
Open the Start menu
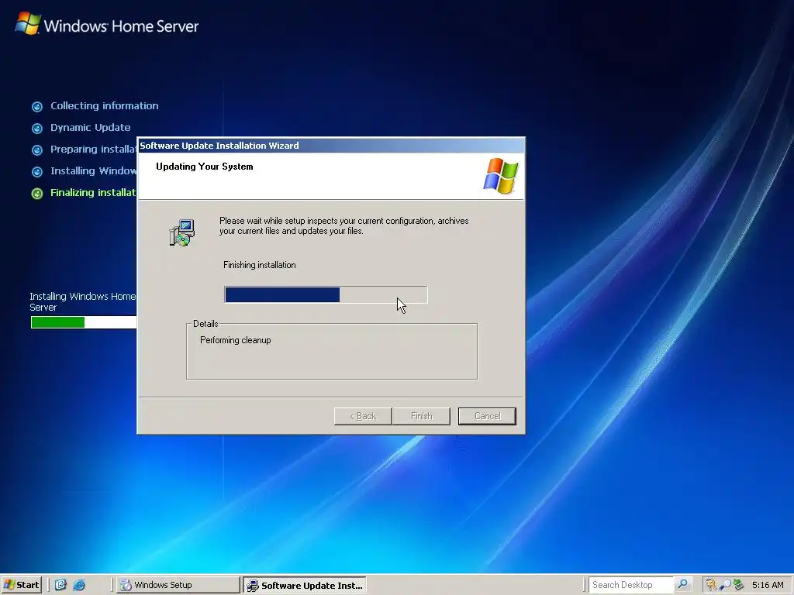coord(21,585)
